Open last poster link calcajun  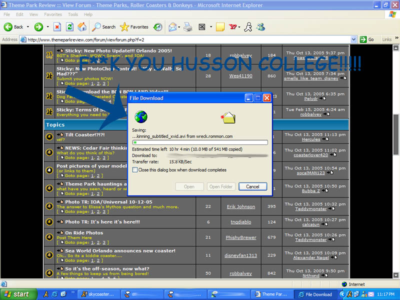point(310,224)
